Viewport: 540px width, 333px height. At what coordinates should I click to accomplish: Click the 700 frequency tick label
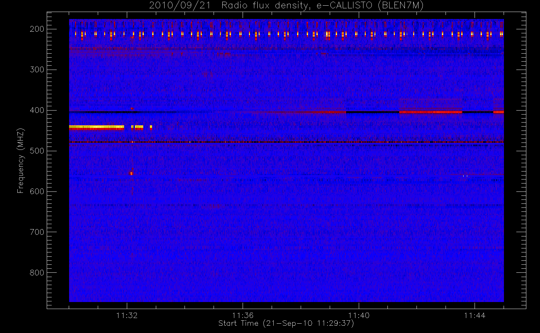[37, 232]
